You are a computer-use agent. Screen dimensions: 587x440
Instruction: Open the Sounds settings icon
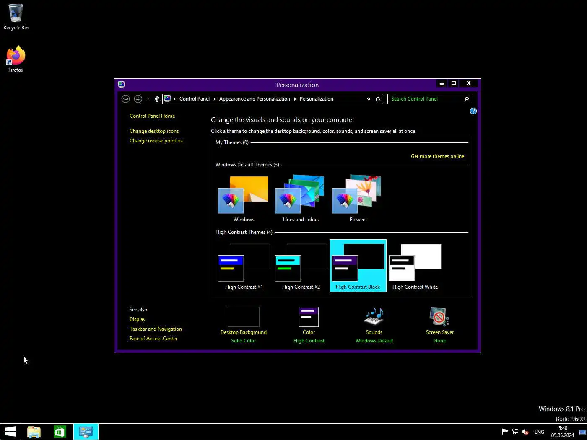coord(374,316)
